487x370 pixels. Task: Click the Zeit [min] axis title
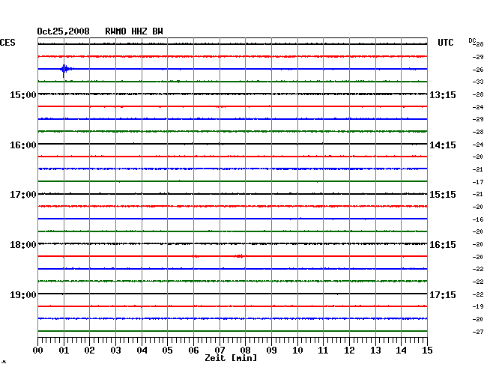pyautogui.click(x=231, y=358)
